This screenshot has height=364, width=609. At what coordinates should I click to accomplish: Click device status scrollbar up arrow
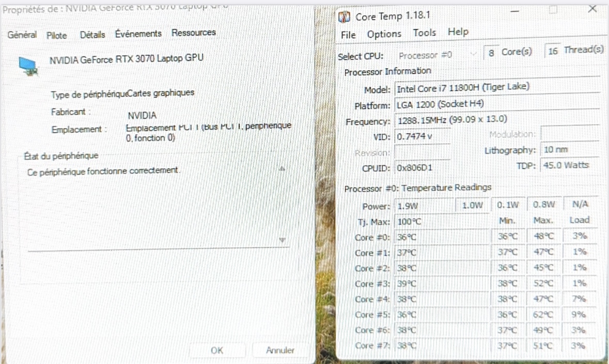[x=282, y=168]
